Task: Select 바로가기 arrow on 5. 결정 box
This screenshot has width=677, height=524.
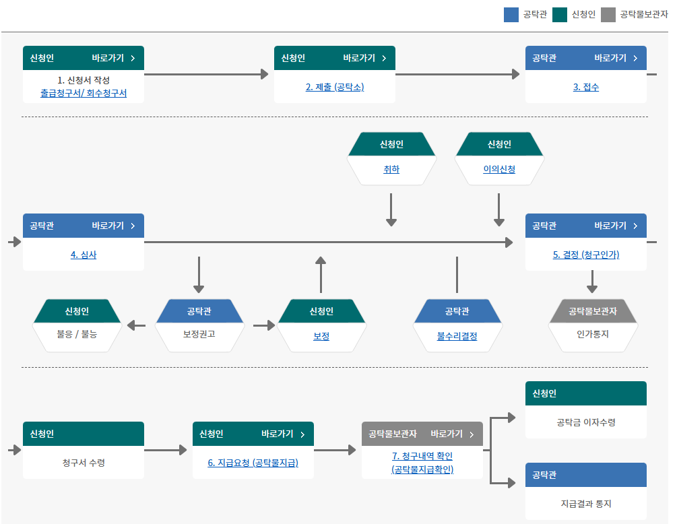Action: (635, 226)
